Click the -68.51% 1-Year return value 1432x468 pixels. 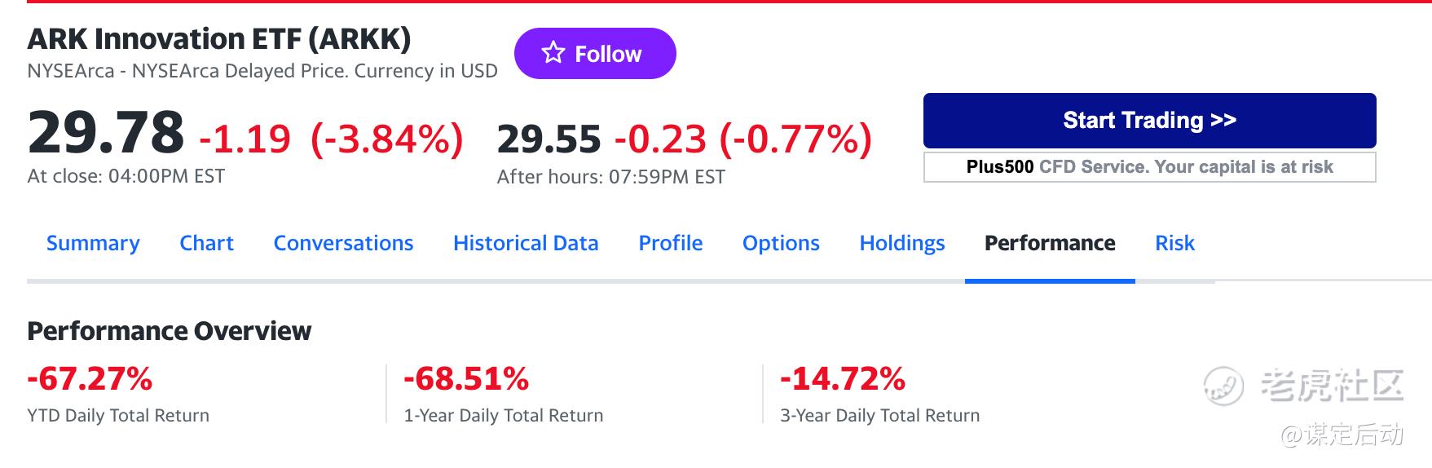tap(466, 379)
